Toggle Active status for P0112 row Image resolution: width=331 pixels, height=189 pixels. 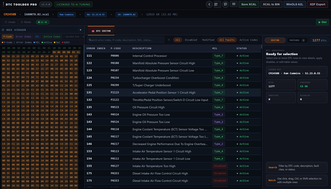[x=243, y=159]
